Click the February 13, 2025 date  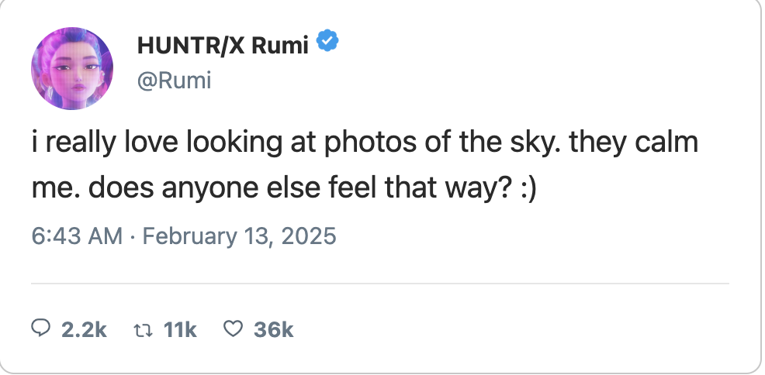pyautogui.click(x=240, y=236)
